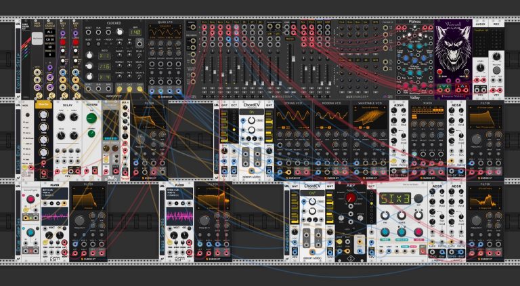The image size is (520, 286).
Task: Click the Kick Drum label strip
Action: click(18, 141)
